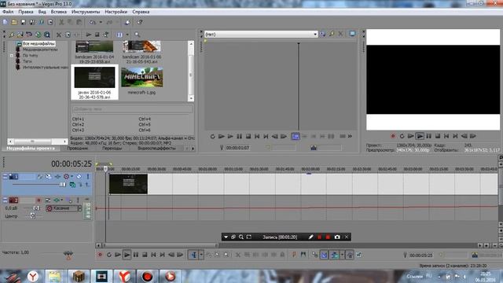Remove selected media with the X icon
This screenshot has width=503, height=283.
(x=58, y=35)
